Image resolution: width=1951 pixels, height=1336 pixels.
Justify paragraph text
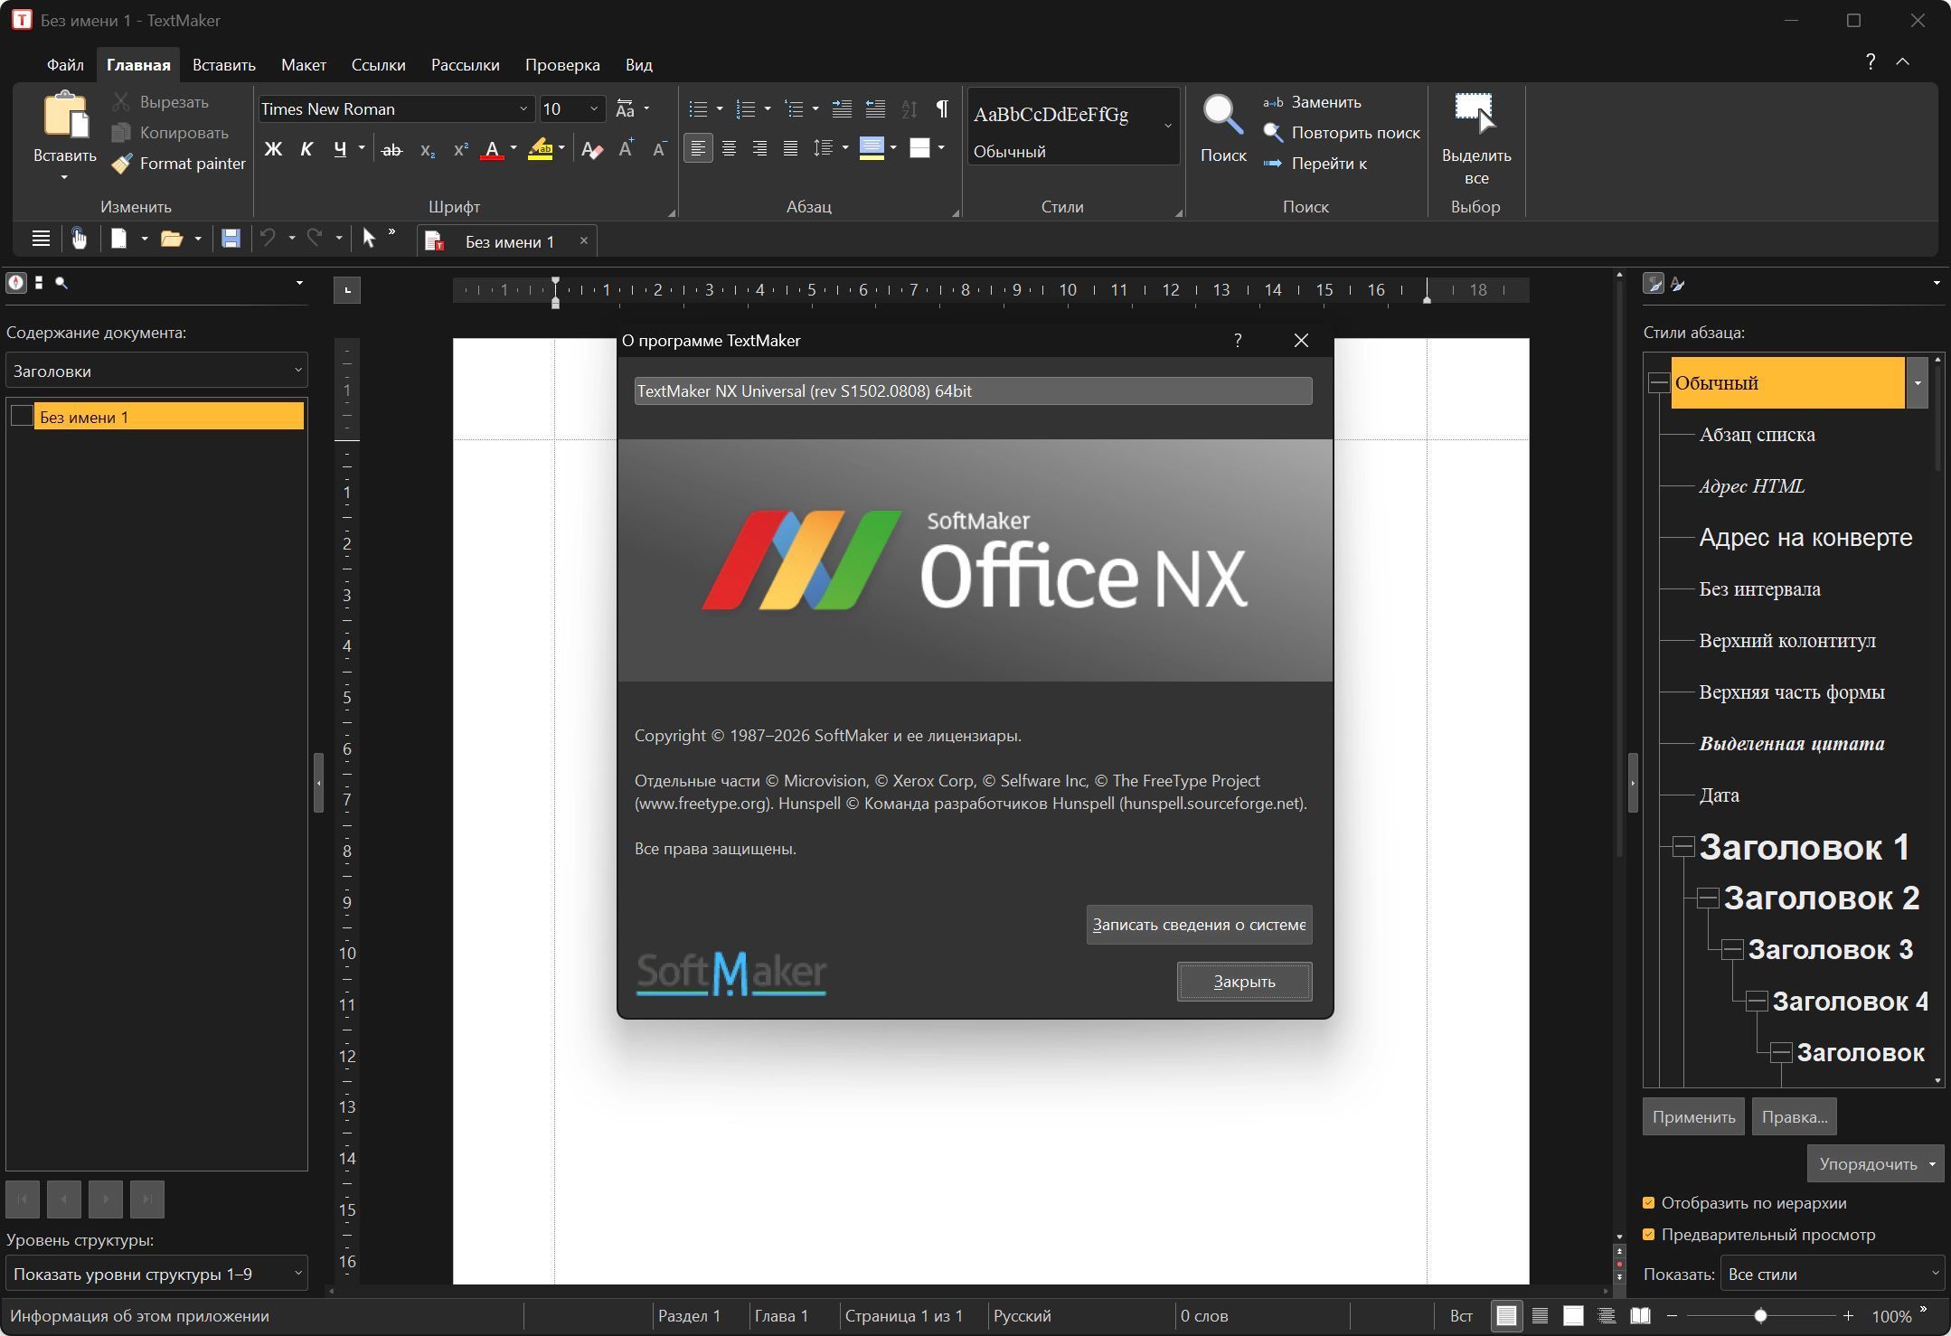click(x=790, y=148)
